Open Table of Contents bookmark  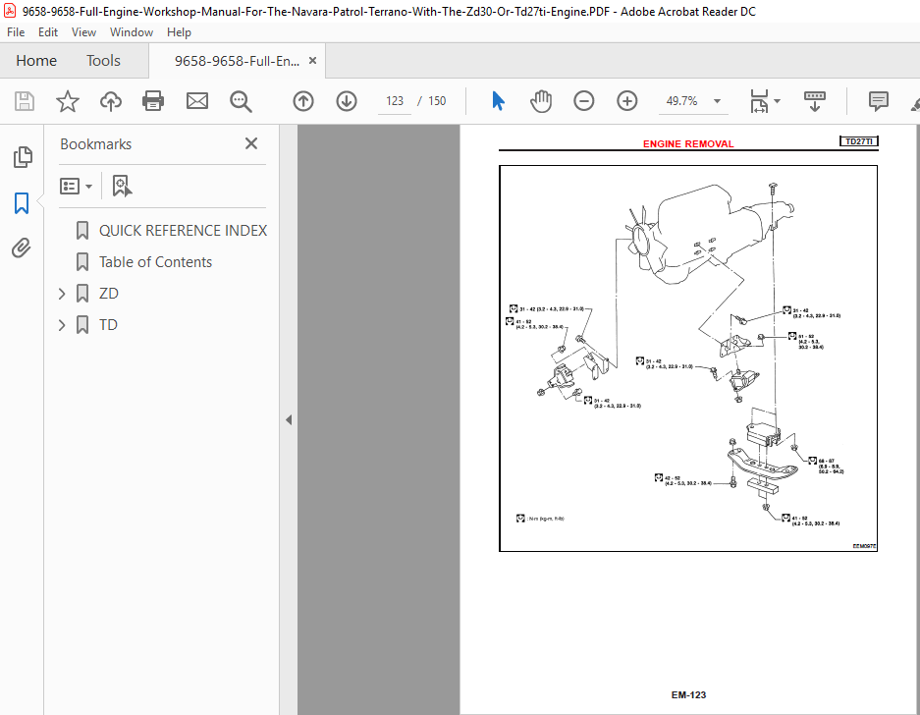(155, 262)
